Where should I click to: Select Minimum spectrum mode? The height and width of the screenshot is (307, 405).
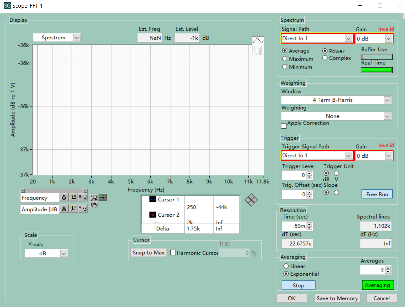pos(285,67)
